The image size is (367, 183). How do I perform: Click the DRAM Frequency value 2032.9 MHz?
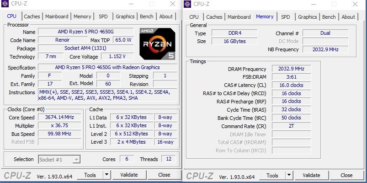[x=292, y=69]
